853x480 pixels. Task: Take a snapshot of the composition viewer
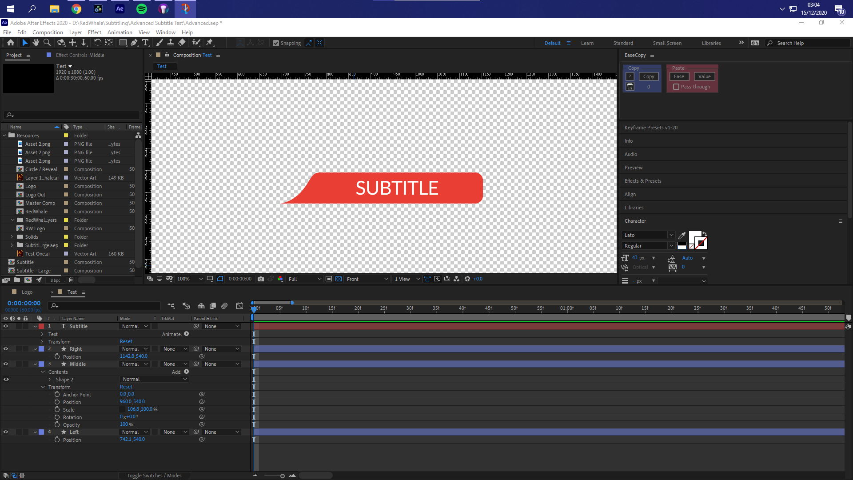point(261,279)
